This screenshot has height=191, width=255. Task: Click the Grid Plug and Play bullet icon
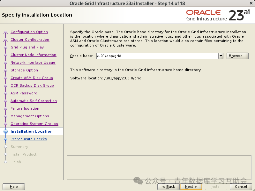point(5,48)
